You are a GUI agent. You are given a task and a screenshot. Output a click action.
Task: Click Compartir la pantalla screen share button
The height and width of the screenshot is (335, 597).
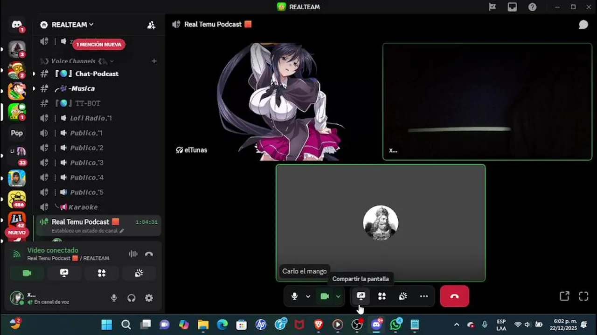click(361, 296)
